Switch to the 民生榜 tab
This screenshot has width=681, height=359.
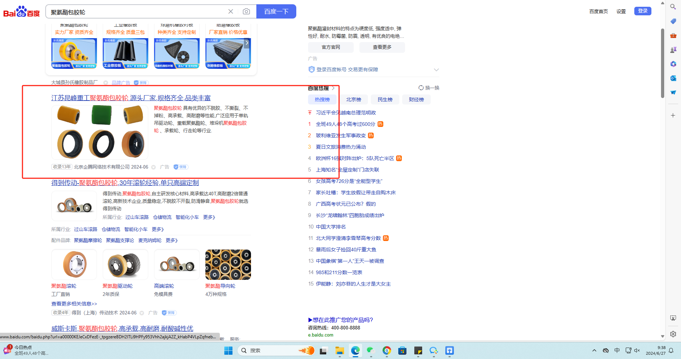click(385, 99)
